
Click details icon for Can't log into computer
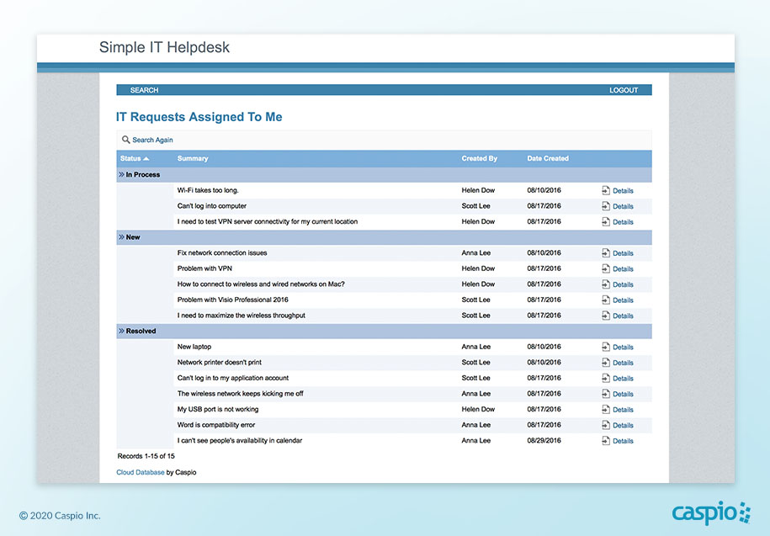click(x=605, y=206)
